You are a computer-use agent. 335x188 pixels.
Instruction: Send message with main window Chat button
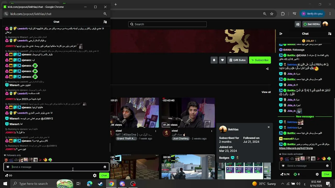[327, 174]
